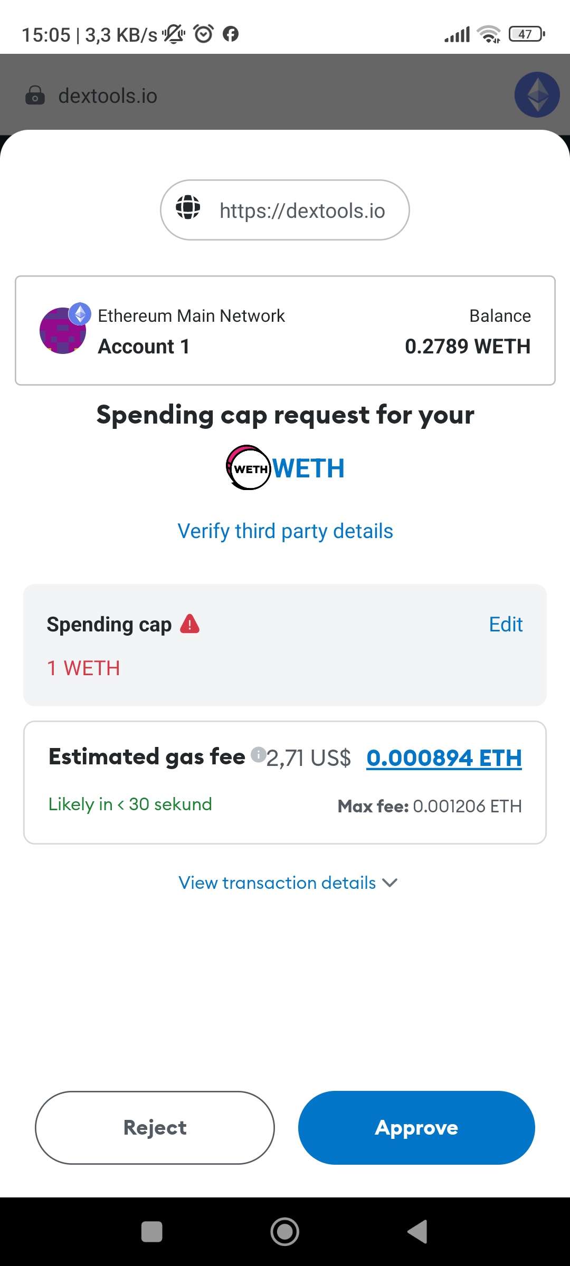This screenshot has width=570, height=1266.
Task: Approve the WETH spending cap request
Action: coord(416,1127)
